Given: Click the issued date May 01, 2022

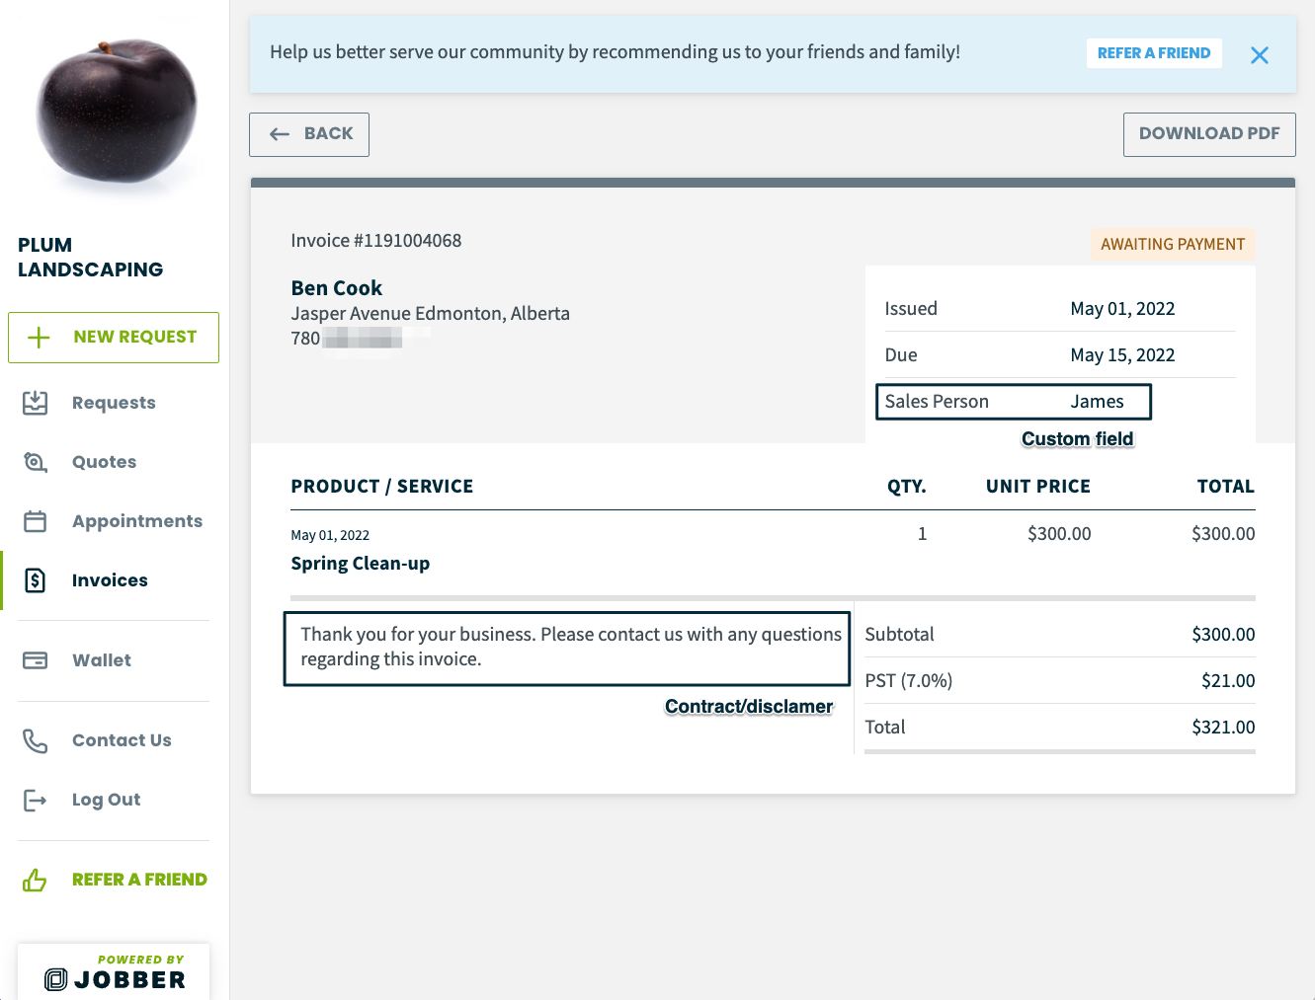Looking at the screenshot, I should point(1123,309).
